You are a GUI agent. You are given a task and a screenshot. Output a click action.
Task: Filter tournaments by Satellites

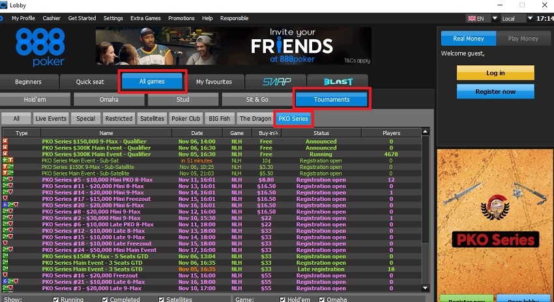(152, 119)
